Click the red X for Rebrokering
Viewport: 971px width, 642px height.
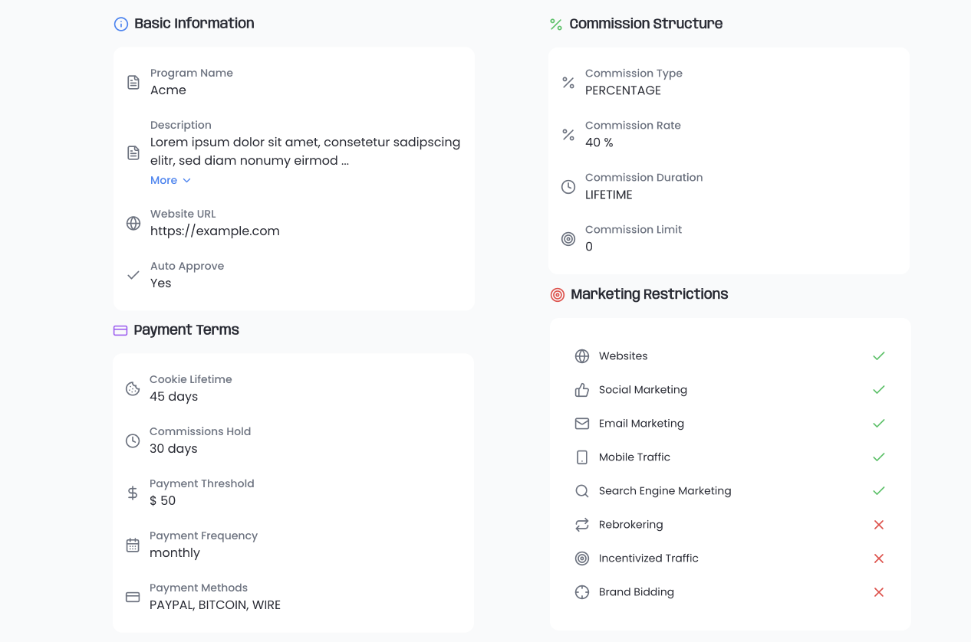click(x=879, y=525)
